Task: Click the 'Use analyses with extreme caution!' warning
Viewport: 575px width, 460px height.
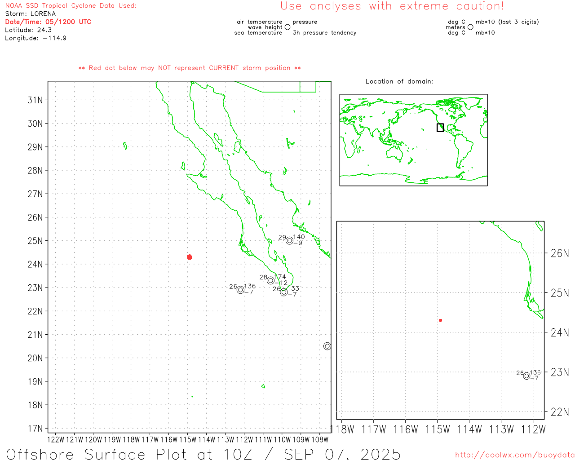Action: [392, 6]
